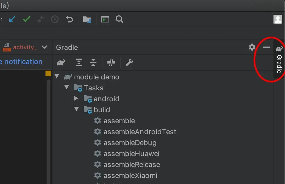
Task: Open Search Everywhere magnifying glass
Action: click(119, 19)
